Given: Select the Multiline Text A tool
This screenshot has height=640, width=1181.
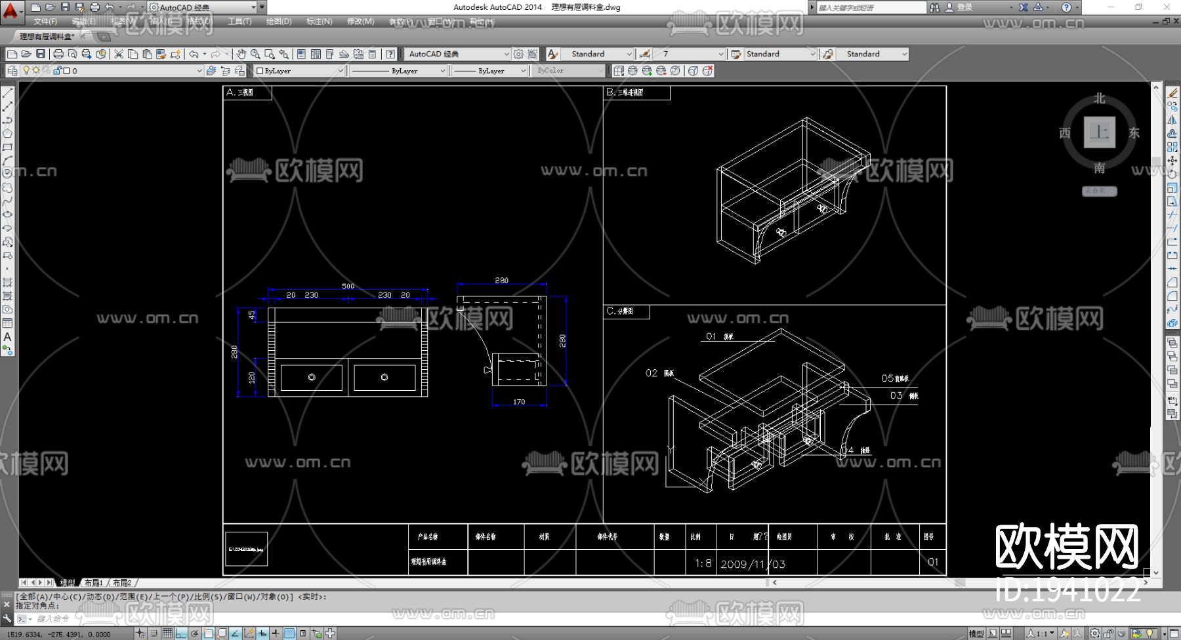Looking at the screenshot, I should click(8, 337).
